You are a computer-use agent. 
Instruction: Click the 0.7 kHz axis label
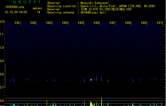pos(2,87)
